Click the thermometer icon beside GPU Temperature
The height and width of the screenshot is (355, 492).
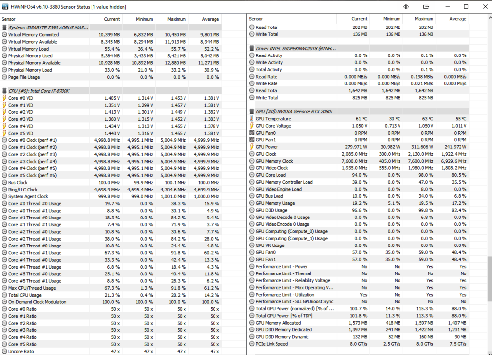pyautogui.click(x=251, y=119)
